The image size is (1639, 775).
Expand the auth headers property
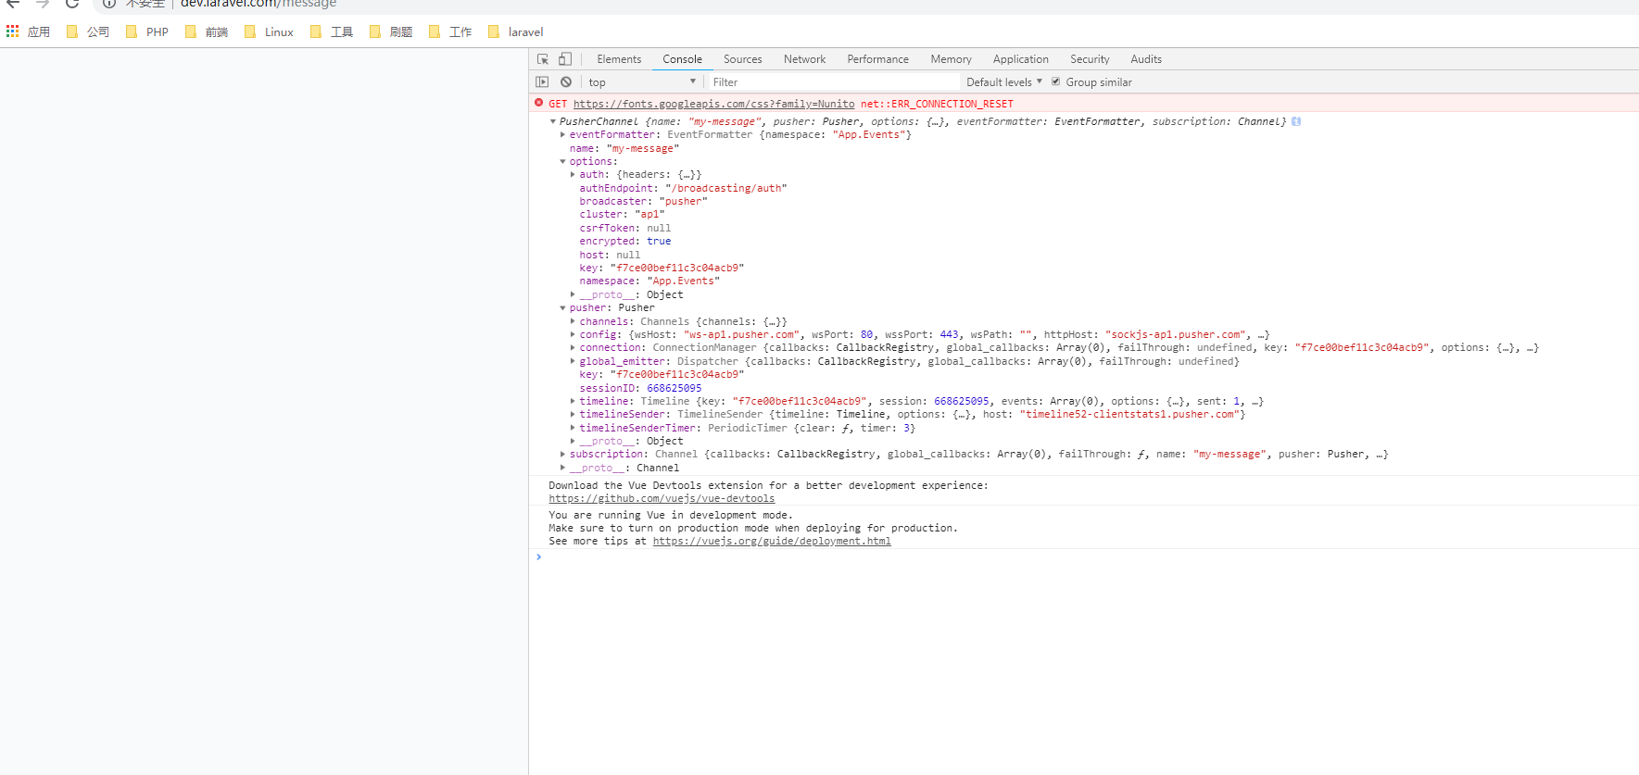(573, 175)
